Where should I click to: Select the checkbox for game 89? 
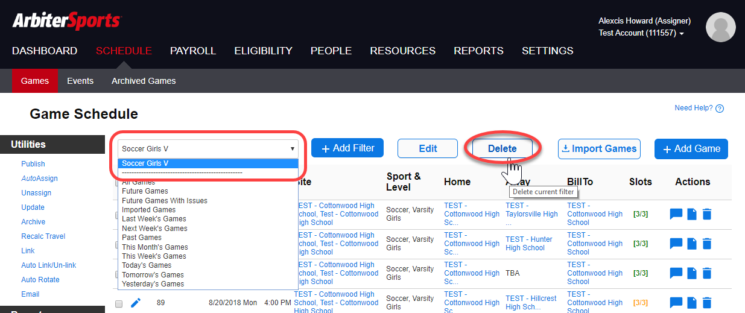(x=119, y=303)
